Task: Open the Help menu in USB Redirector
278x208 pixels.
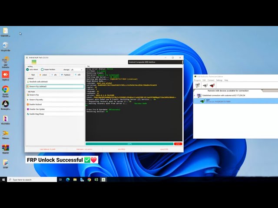Action: click(x=226, y=80)
